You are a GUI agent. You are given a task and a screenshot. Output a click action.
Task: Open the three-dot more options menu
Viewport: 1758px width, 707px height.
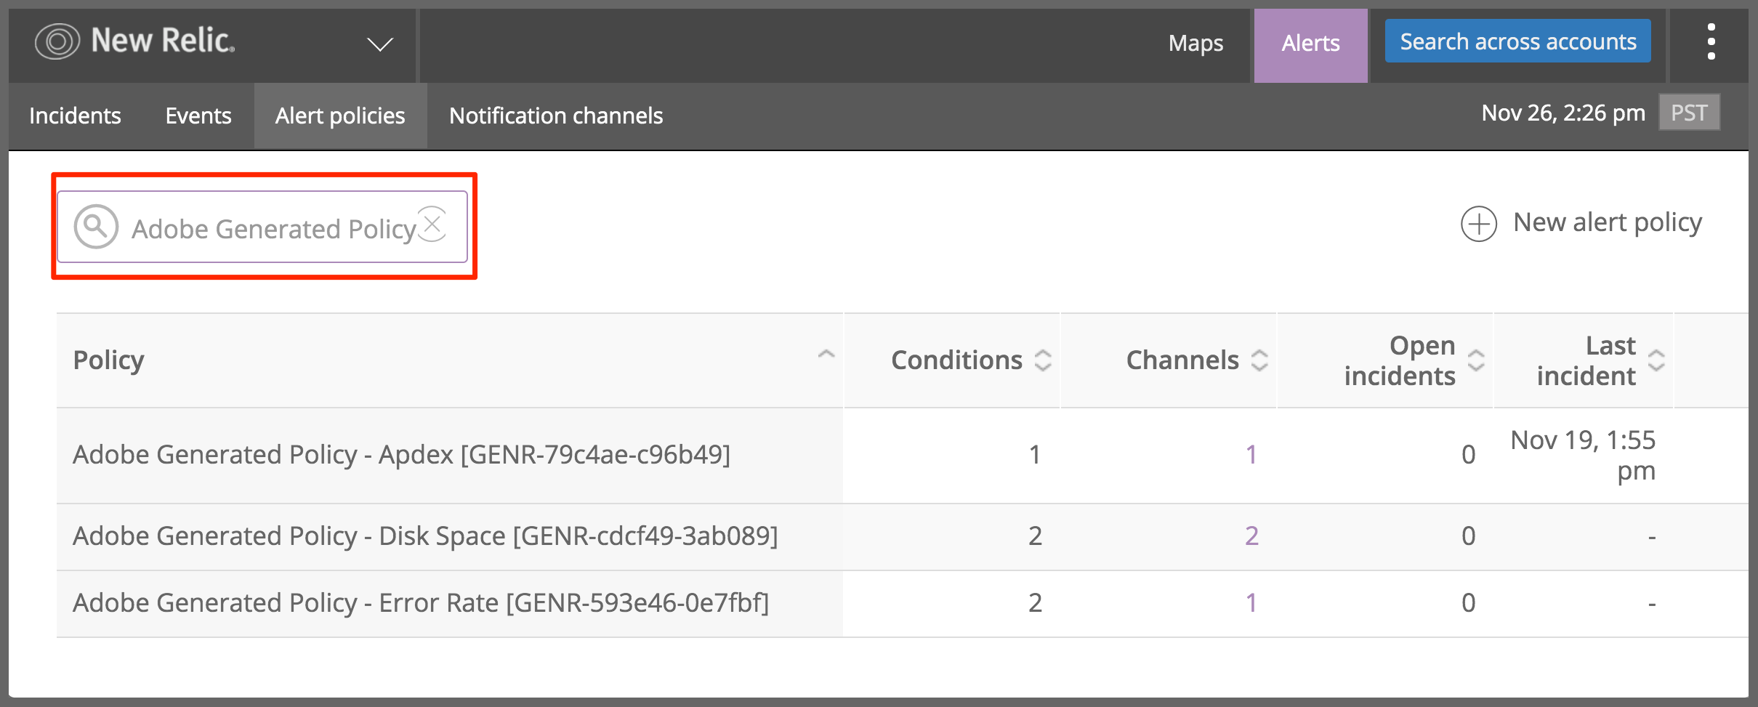(x=1711, y=41)
